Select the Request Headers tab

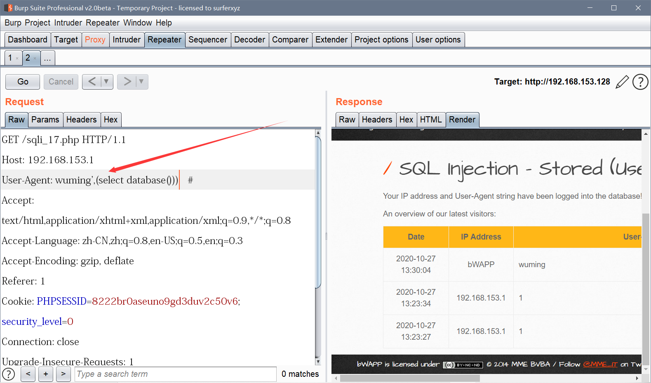coord(82,120)
